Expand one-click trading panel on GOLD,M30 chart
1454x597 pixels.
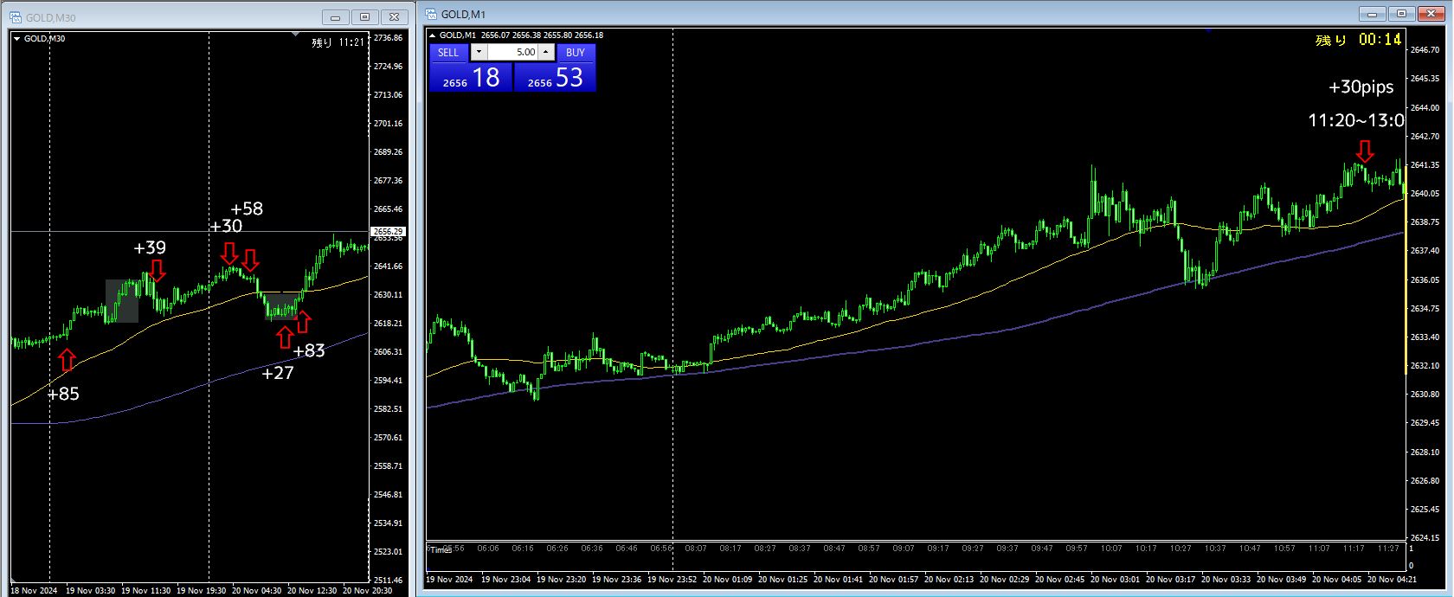16,38
